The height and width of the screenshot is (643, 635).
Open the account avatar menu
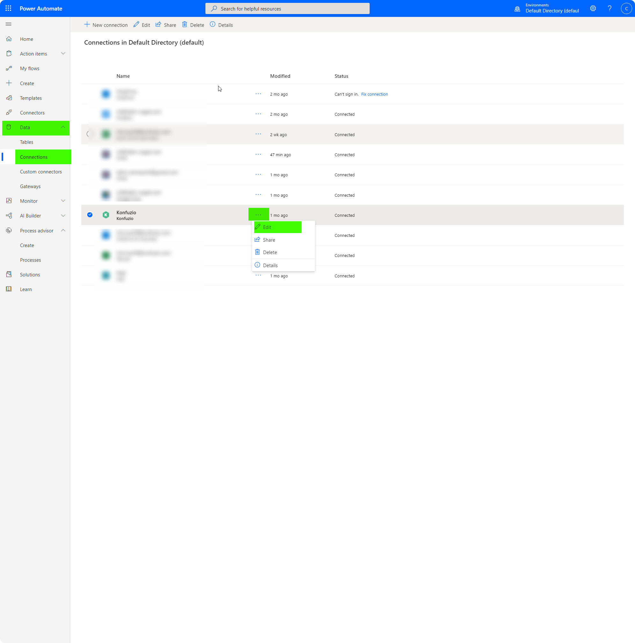(x=626, y=8)
